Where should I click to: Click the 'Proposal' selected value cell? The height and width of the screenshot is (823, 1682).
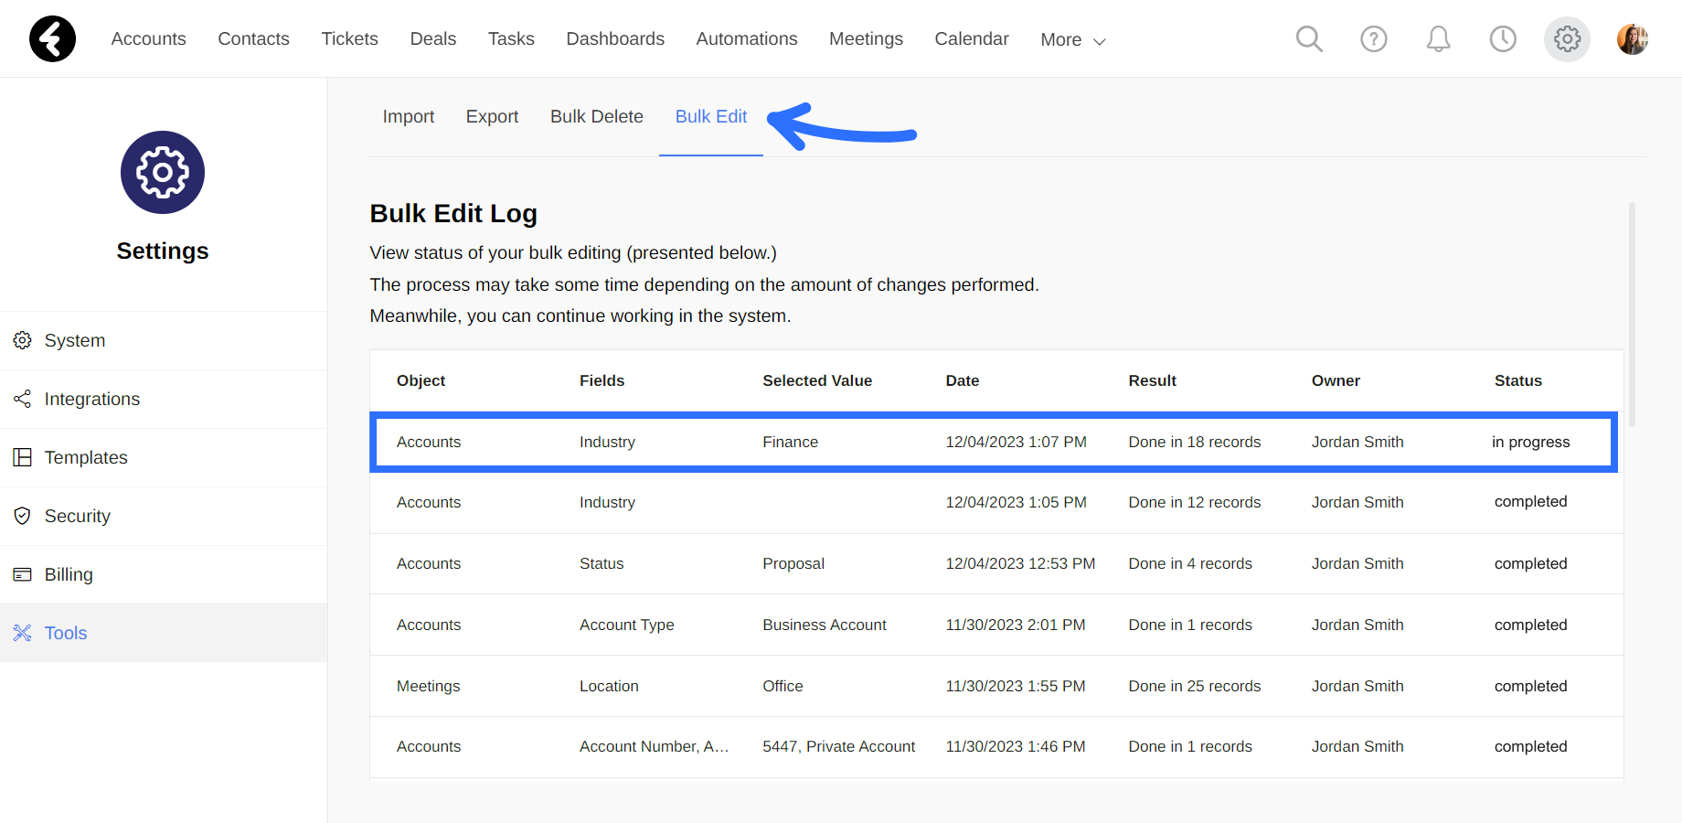[x=793, y=563]
